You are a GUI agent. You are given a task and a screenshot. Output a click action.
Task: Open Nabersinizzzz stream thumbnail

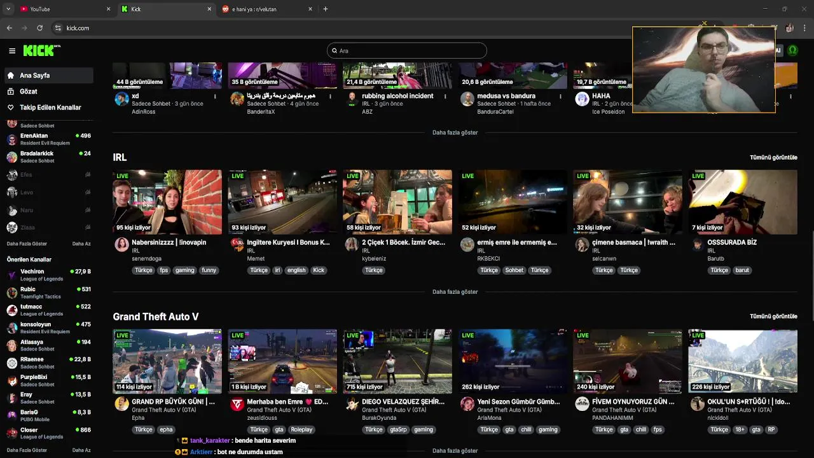(167, 202)
